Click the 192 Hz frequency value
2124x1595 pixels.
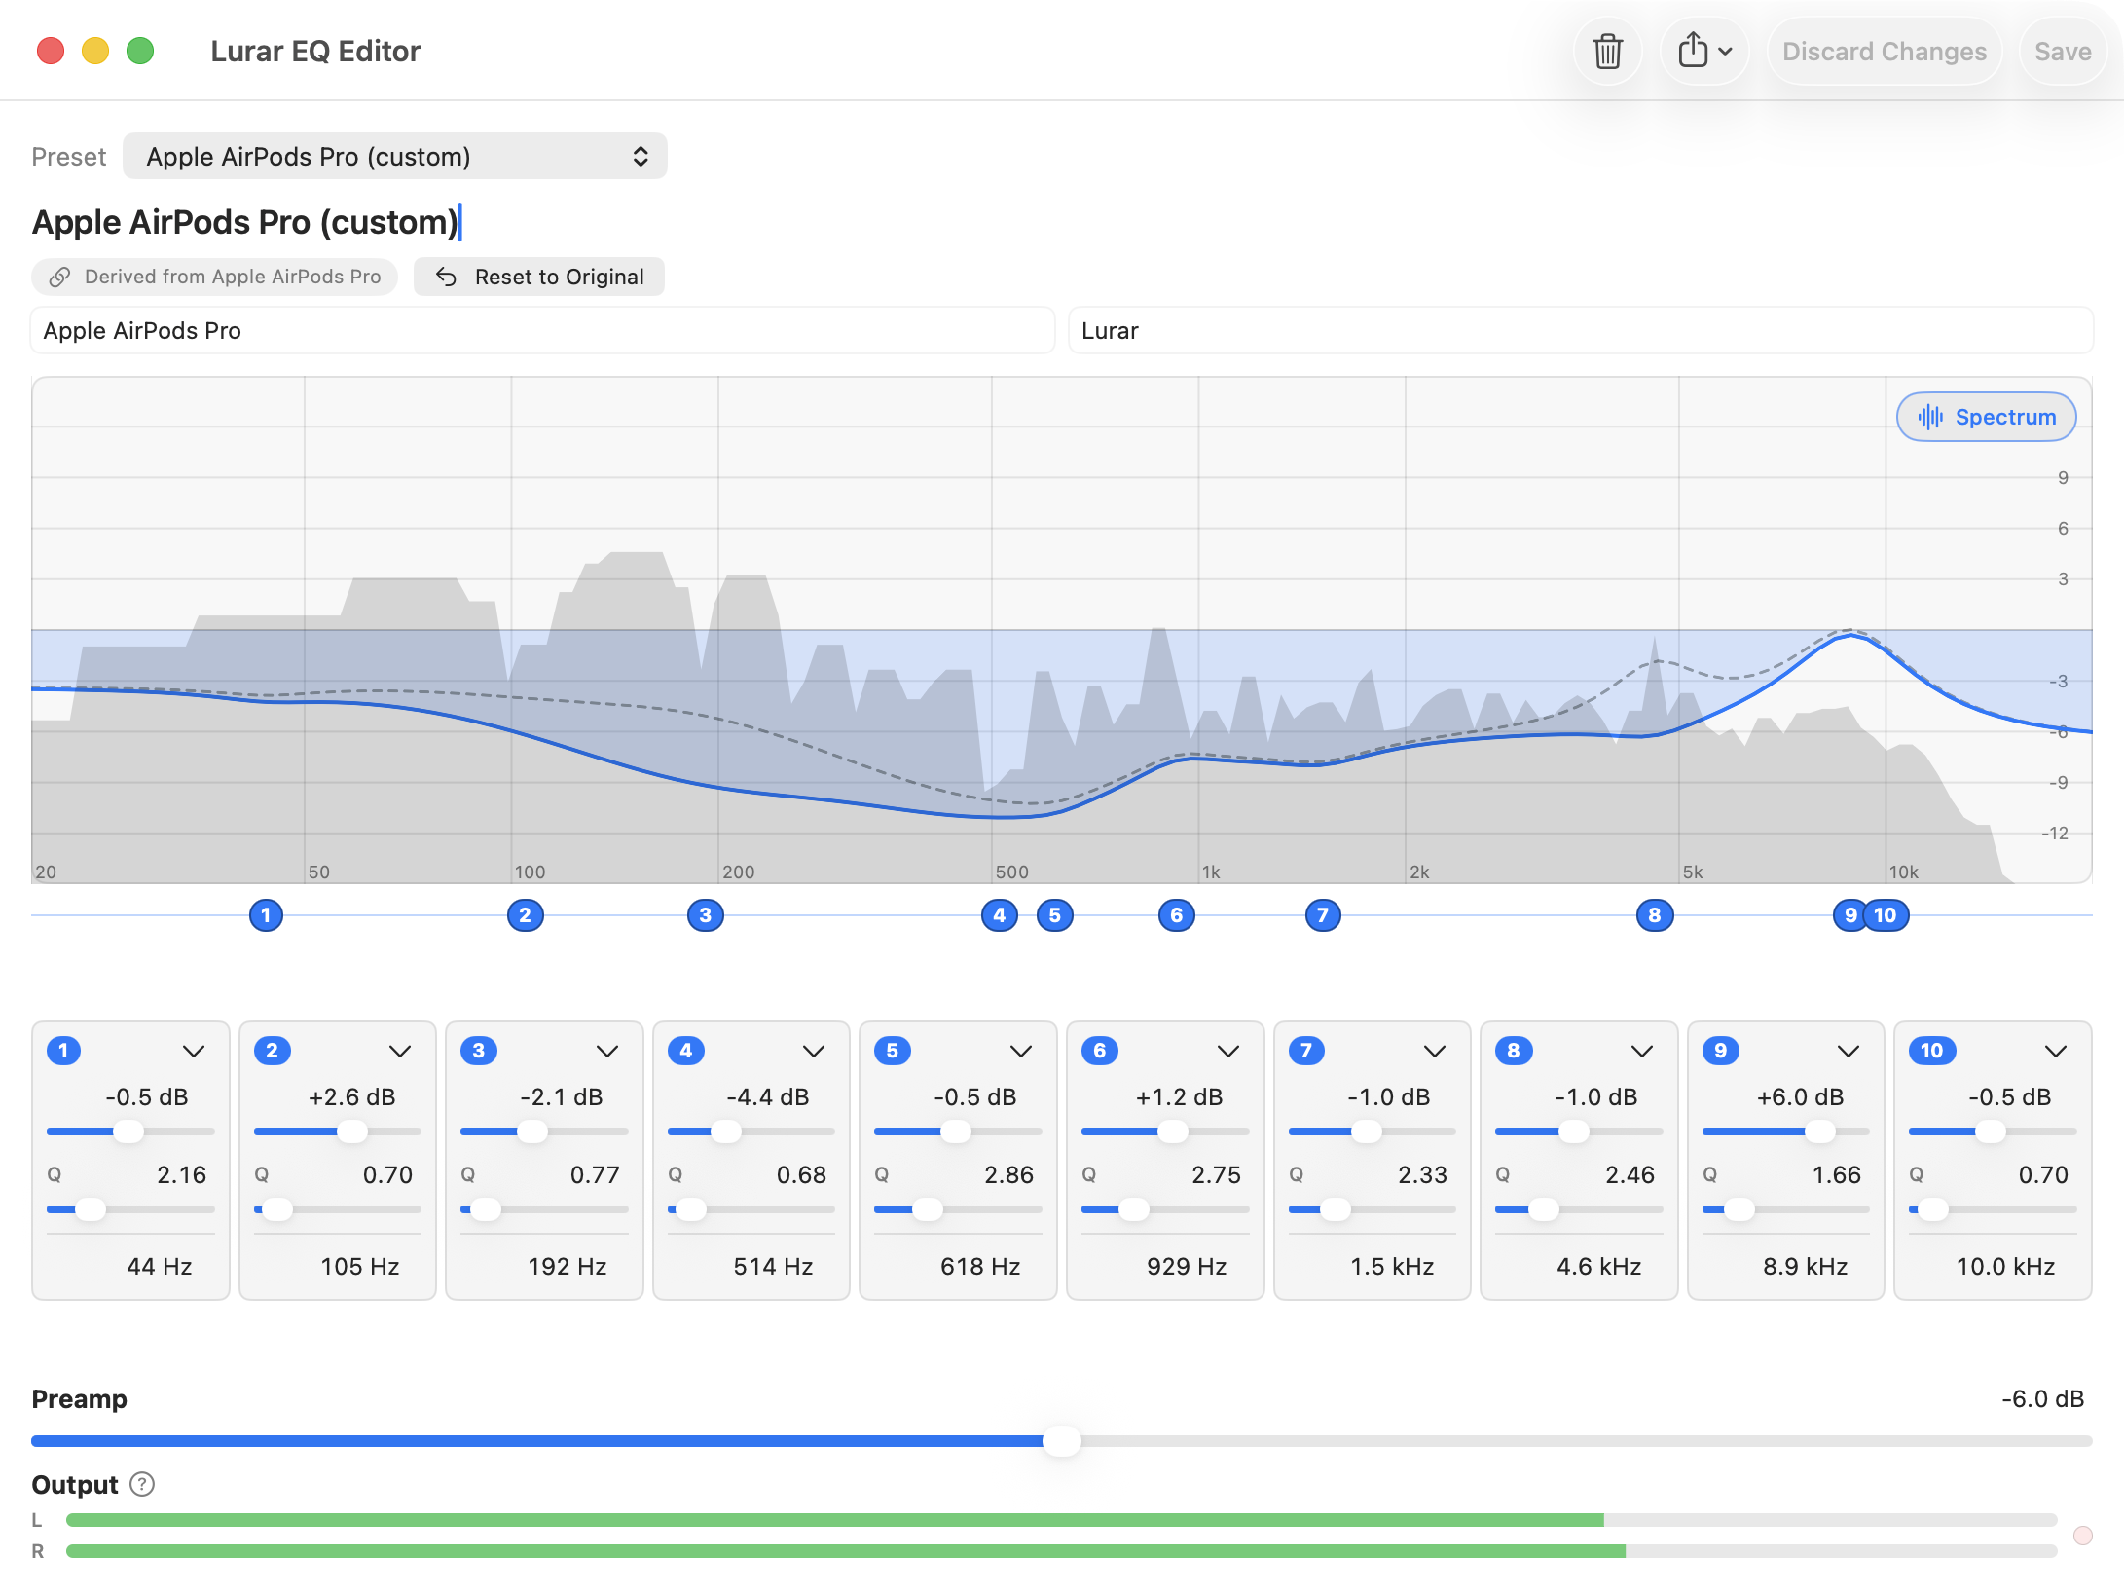tap(568, 1267)
